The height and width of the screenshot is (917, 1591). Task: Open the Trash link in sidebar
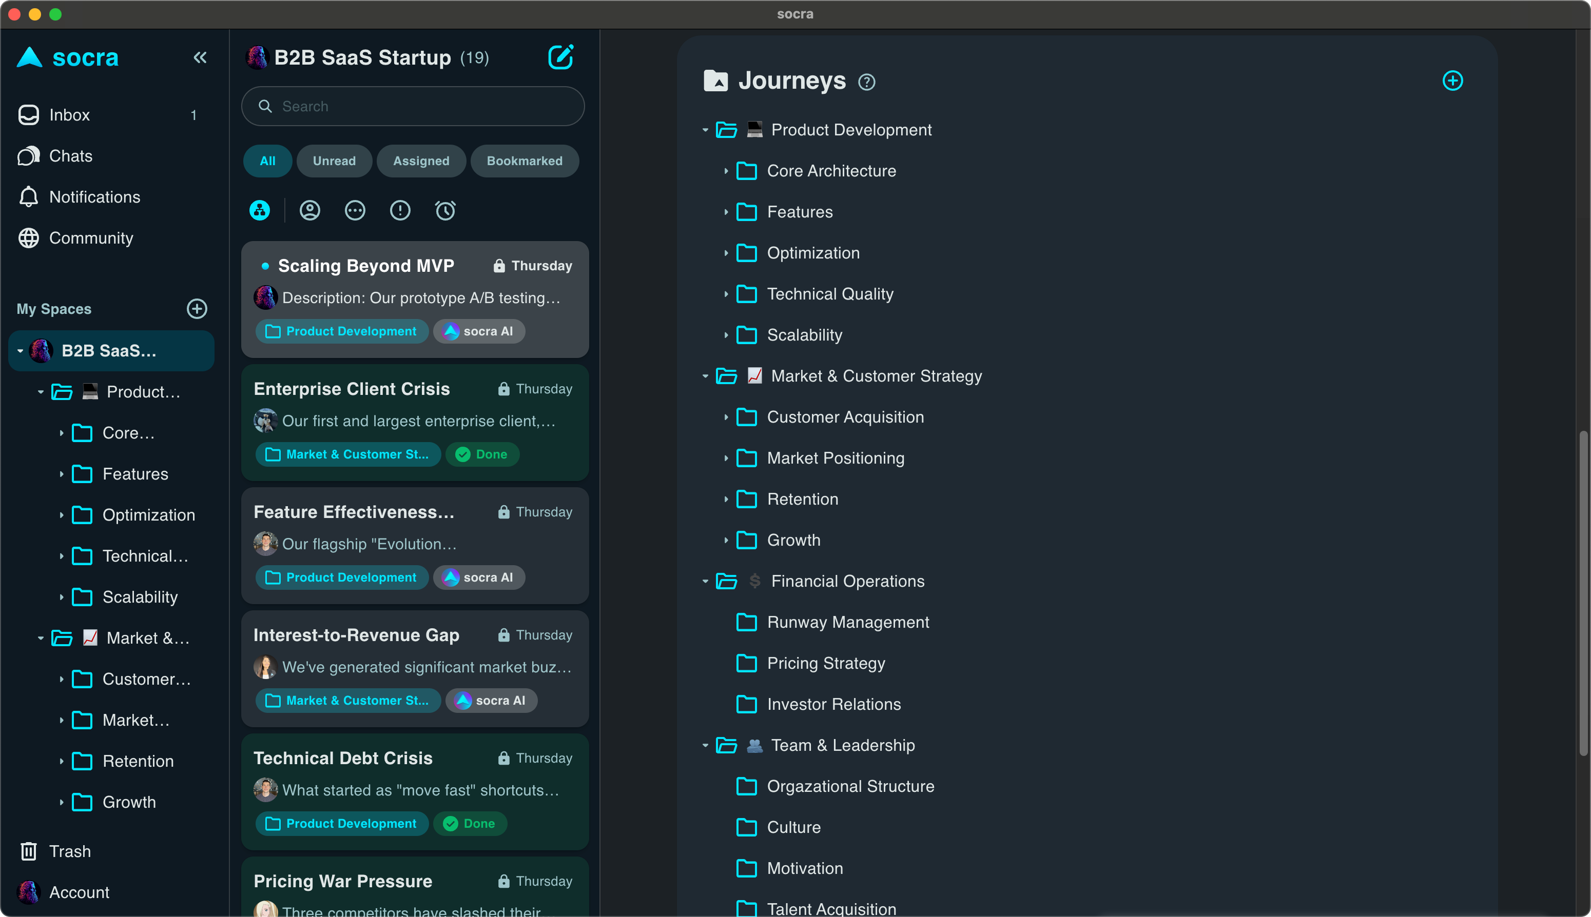tap(69, 851)
